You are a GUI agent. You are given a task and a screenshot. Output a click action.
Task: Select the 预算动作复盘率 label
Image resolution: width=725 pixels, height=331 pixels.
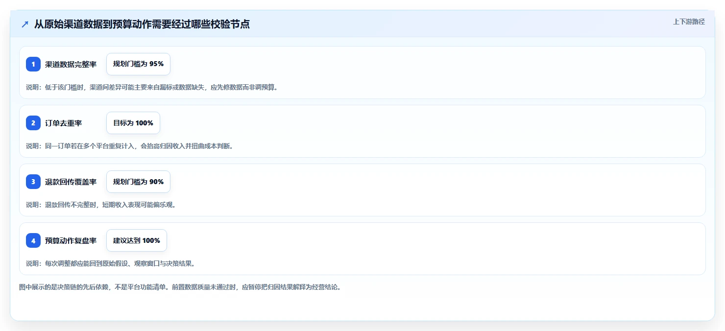[71, 240]
